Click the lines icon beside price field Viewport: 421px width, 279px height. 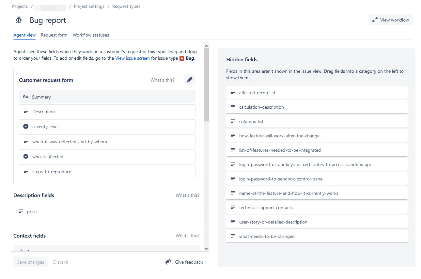click(21, 211)
